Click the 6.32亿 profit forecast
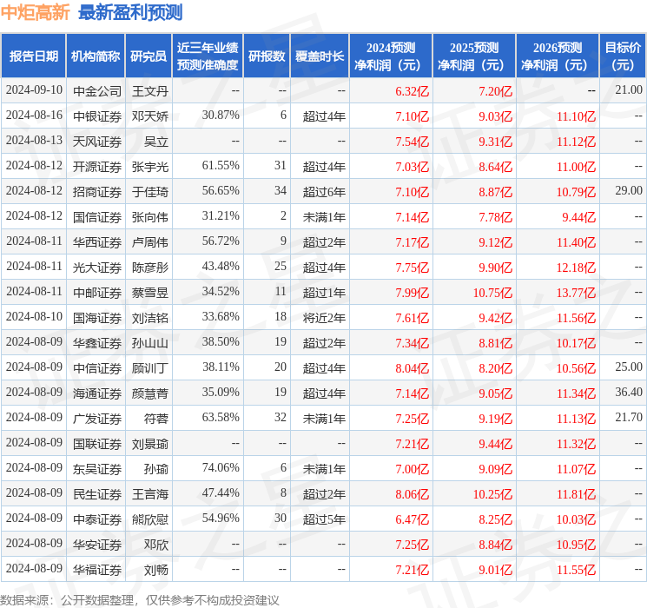The height and width of the screenshot is (608, 647). 413,91
